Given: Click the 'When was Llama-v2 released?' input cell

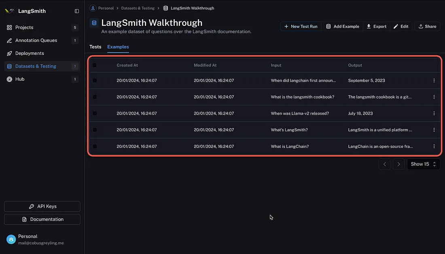Looking at the screenshot, I should click(300, 113).
